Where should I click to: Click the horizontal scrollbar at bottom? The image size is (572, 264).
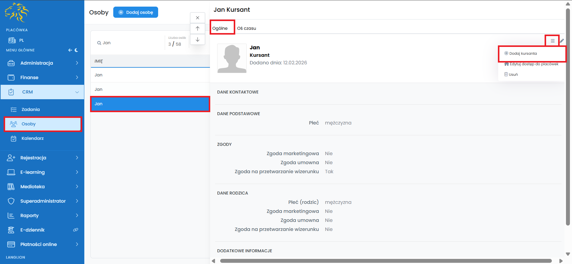point(386,261)
